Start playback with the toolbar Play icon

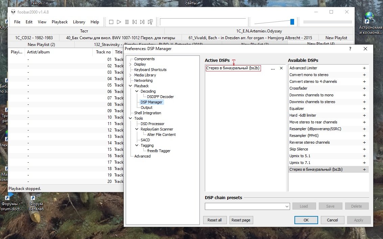(119, 22)
